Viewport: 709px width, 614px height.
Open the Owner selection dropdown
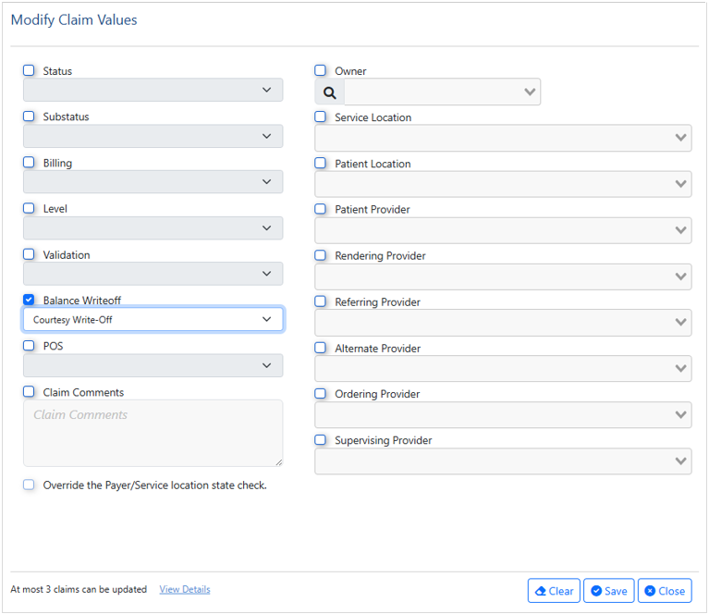[x=442, y=92]
